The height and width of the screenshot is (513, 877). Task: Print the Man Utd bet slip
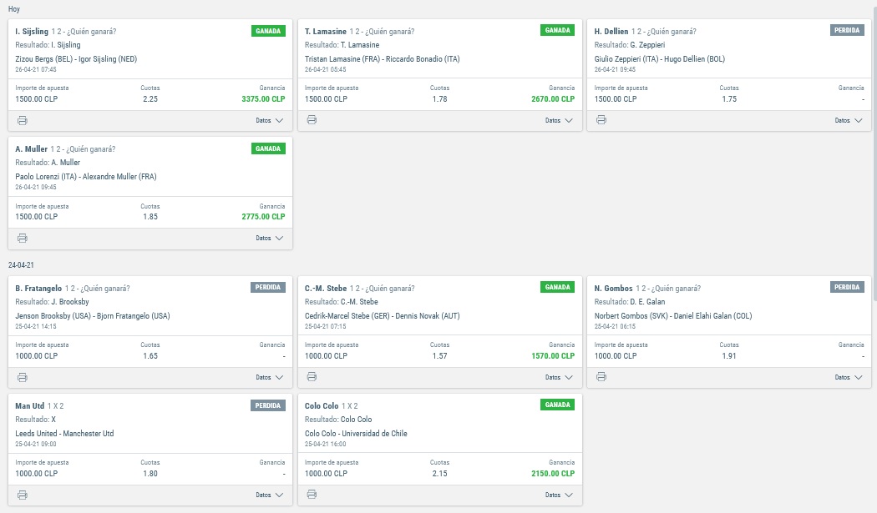[x=23, y=495]
